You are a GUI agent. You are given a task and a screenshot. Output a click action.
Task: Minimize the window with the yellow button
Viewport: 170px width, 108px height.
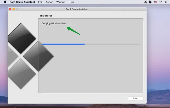[14, 9]
